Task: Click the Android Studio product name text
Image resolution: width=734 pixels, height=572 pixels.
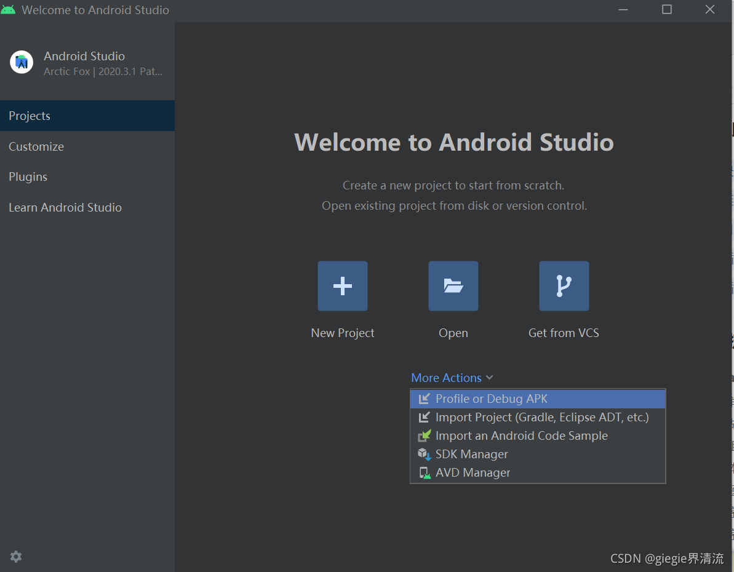Action: tap(84, 56)
